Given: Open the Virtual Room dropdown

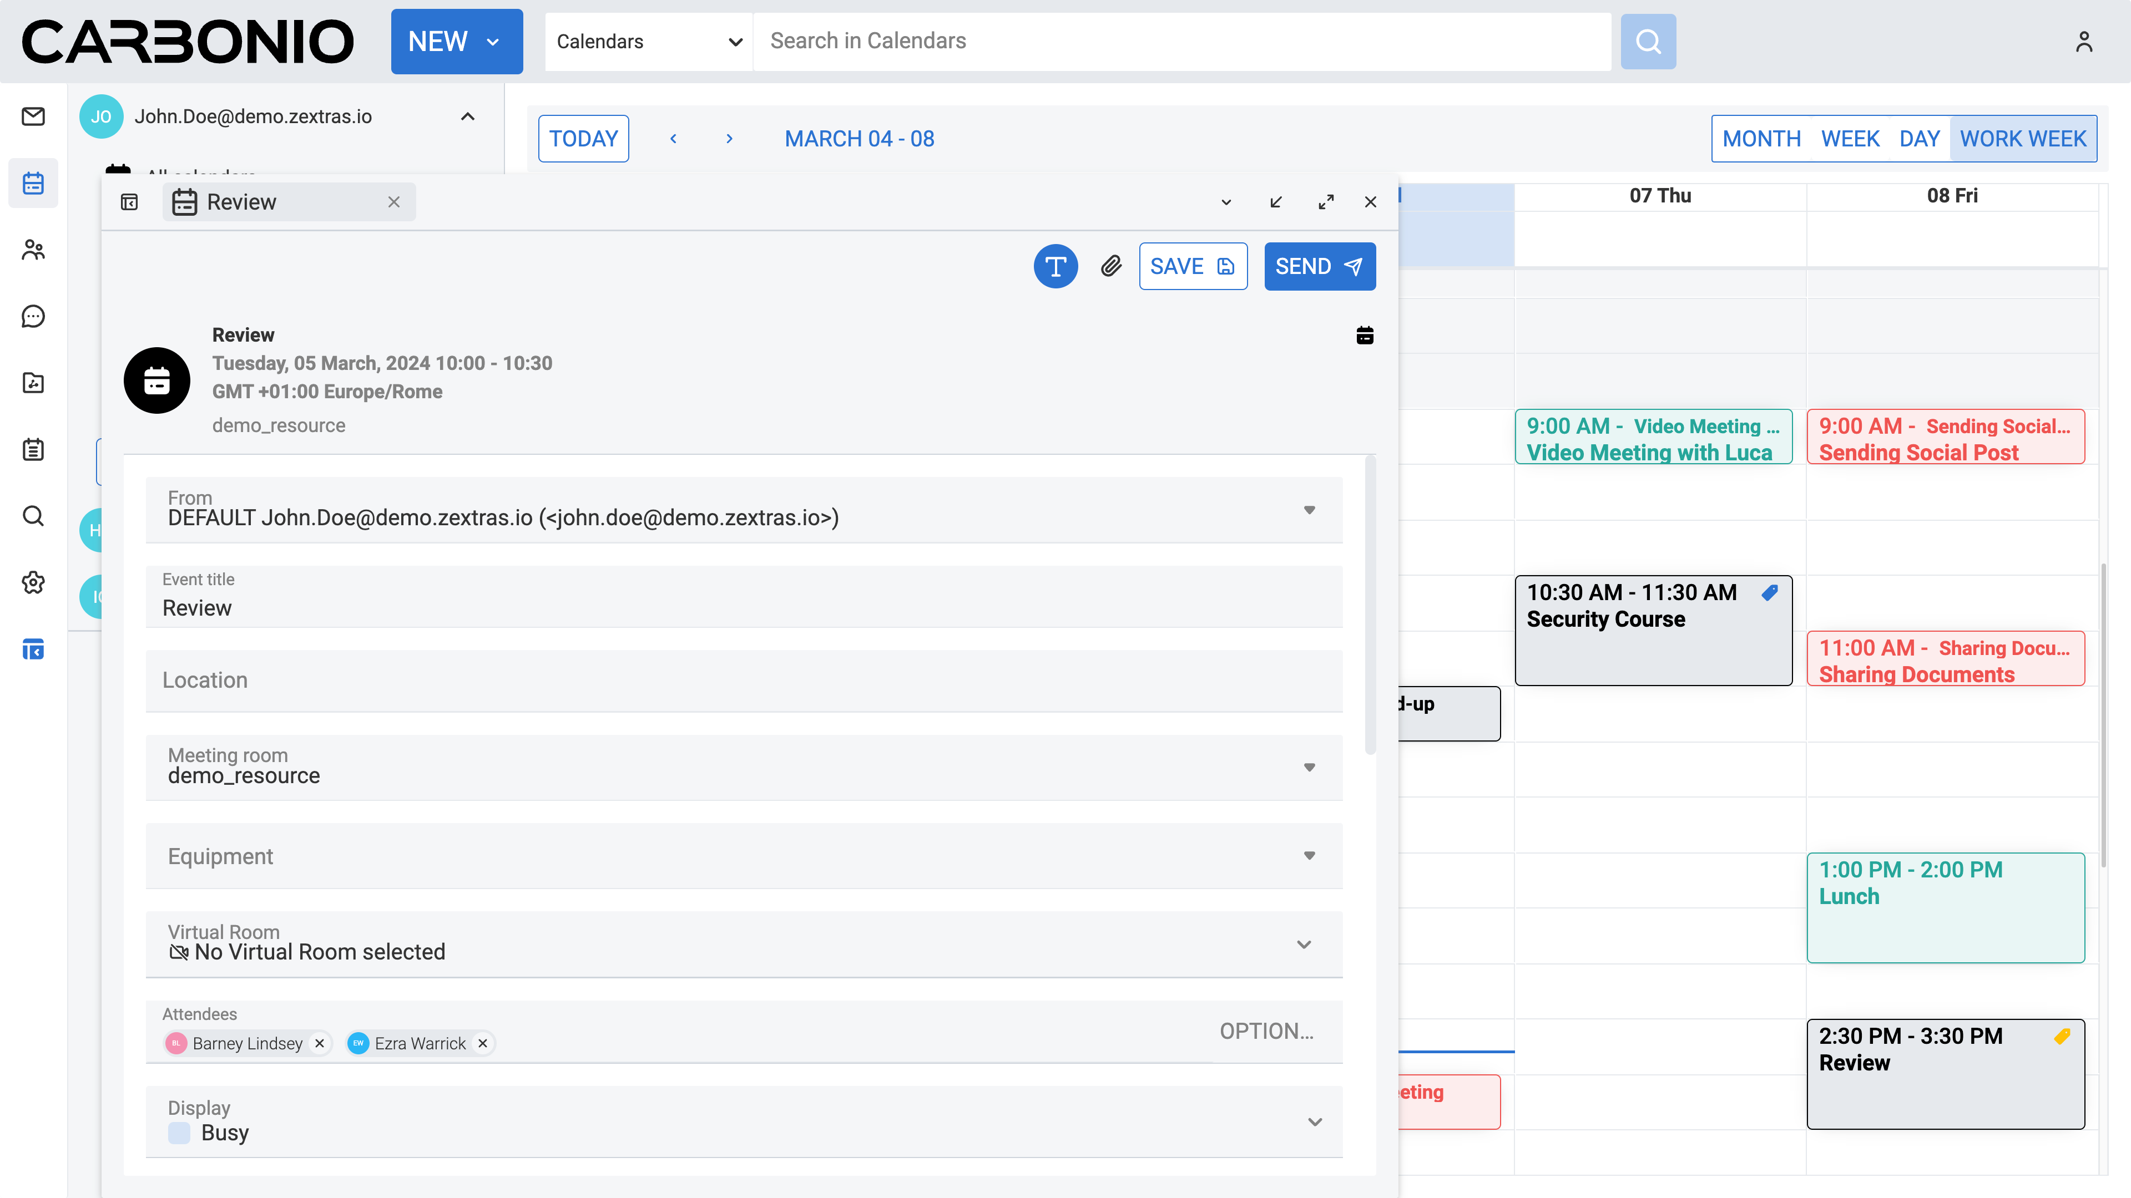Looking at the screenshot, I should (1304, 944).
